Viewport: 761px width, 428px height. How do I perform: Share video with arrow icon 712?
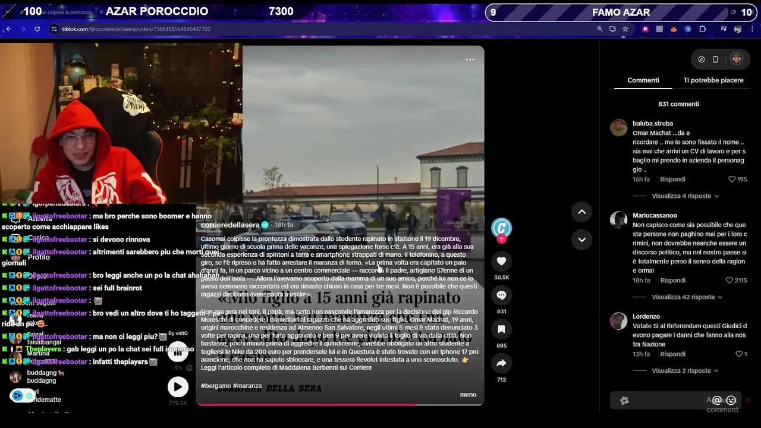point(501,363)
